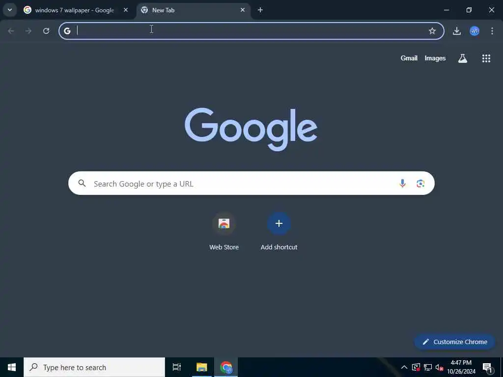Image resolution: width=503 pixels, height=377 pixels.
Task: Open the Google apps grid
Action: (486, 58)
